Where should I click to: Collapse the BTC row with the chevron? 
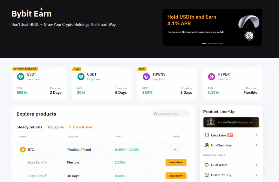(175, 150)
